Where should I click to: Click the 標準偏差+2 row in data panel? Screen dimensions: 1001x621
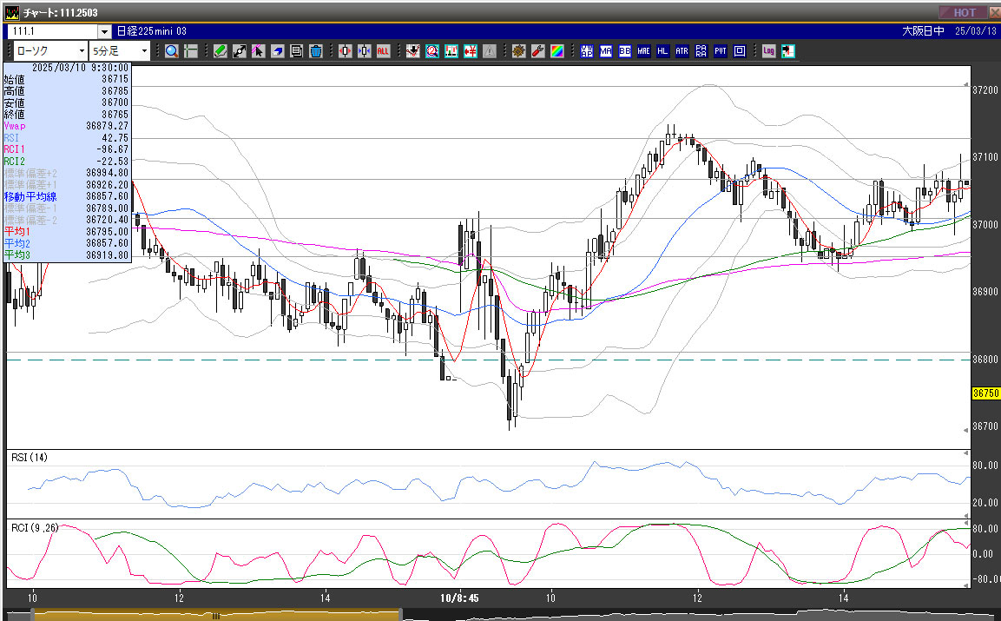coord(66,173)
